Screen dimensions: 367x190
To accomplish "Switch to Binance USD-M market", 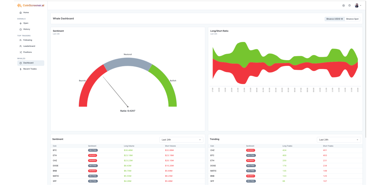I will click(335, 19).
